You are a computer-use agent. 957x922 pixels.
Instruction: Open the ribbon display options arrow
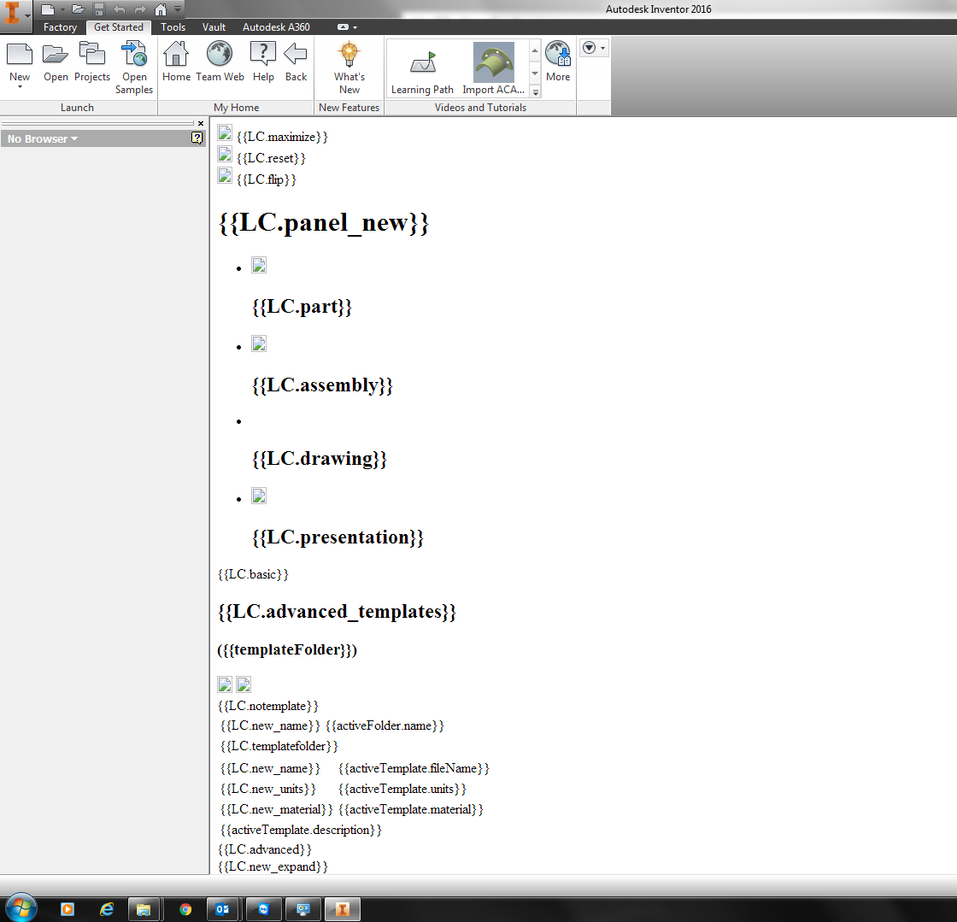pos(355,27)
